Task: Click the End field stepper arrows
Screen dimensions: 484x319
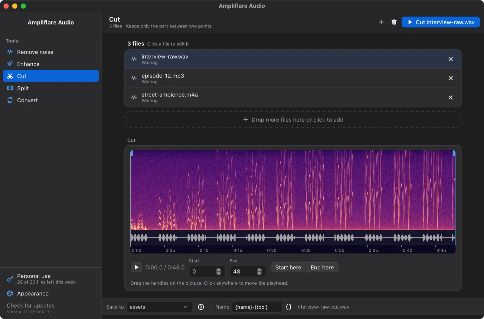Action: coord(259,271)
